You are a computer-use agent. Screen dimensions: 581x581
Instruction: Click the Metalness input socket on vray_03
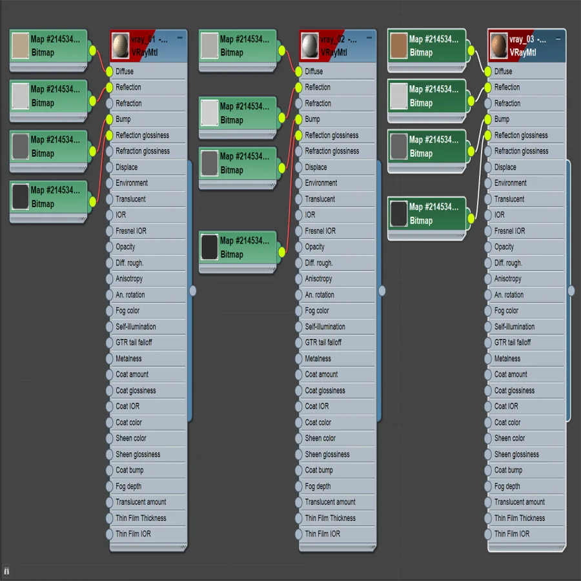[x=488, y=359]
